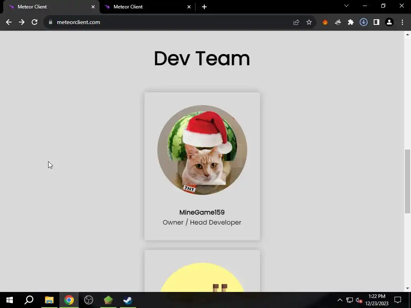The width and height of the screenshot is (411, 308).
Task: Click the Chrome icon in the taskbar
Action: coord(69,300)
